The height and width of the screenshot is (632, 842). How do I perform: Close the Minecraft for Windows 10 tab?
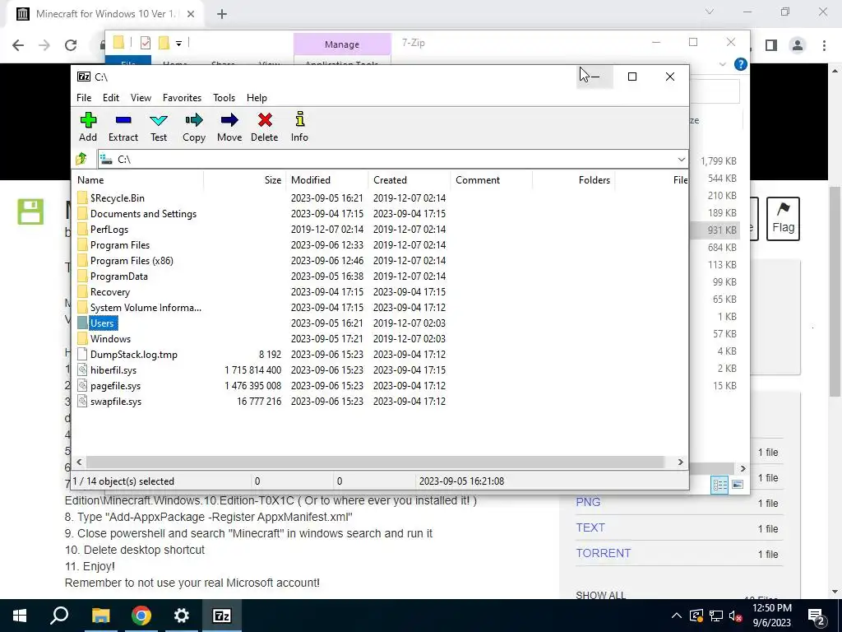[x=191, y=15]
